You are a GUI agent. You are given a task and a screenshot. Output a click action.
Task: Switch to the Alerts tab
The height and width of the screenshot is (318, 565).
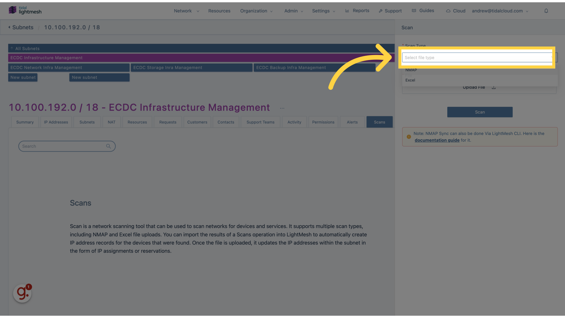coord(352,122)
